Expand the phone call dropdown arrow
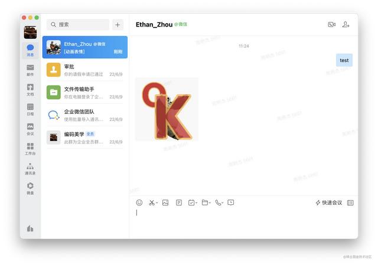The height and width of the screenshot is (265, 378). (x=222, y=203)
